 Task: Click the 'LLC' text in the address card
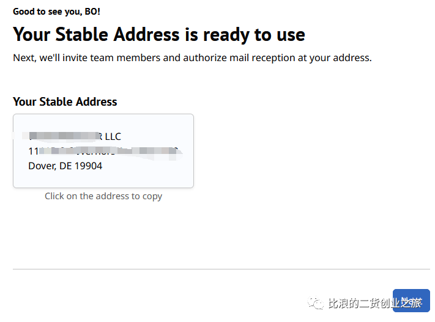[113, 137]
